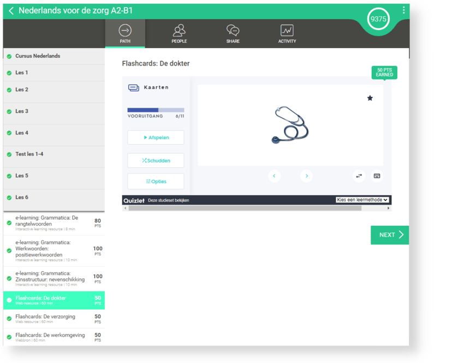Open the Opties button
The image size is (470, 363).
coord(156,181)
